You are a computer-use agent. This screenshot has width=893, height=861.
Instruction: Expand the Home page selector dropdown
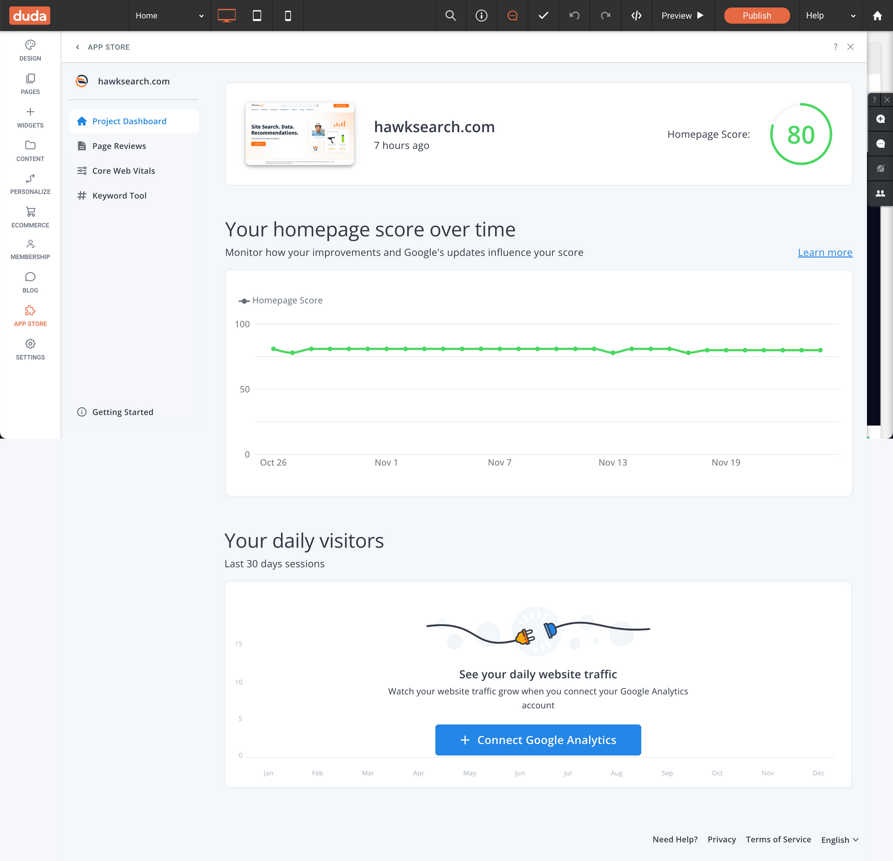pyautogui.click(x=201, y=15)
